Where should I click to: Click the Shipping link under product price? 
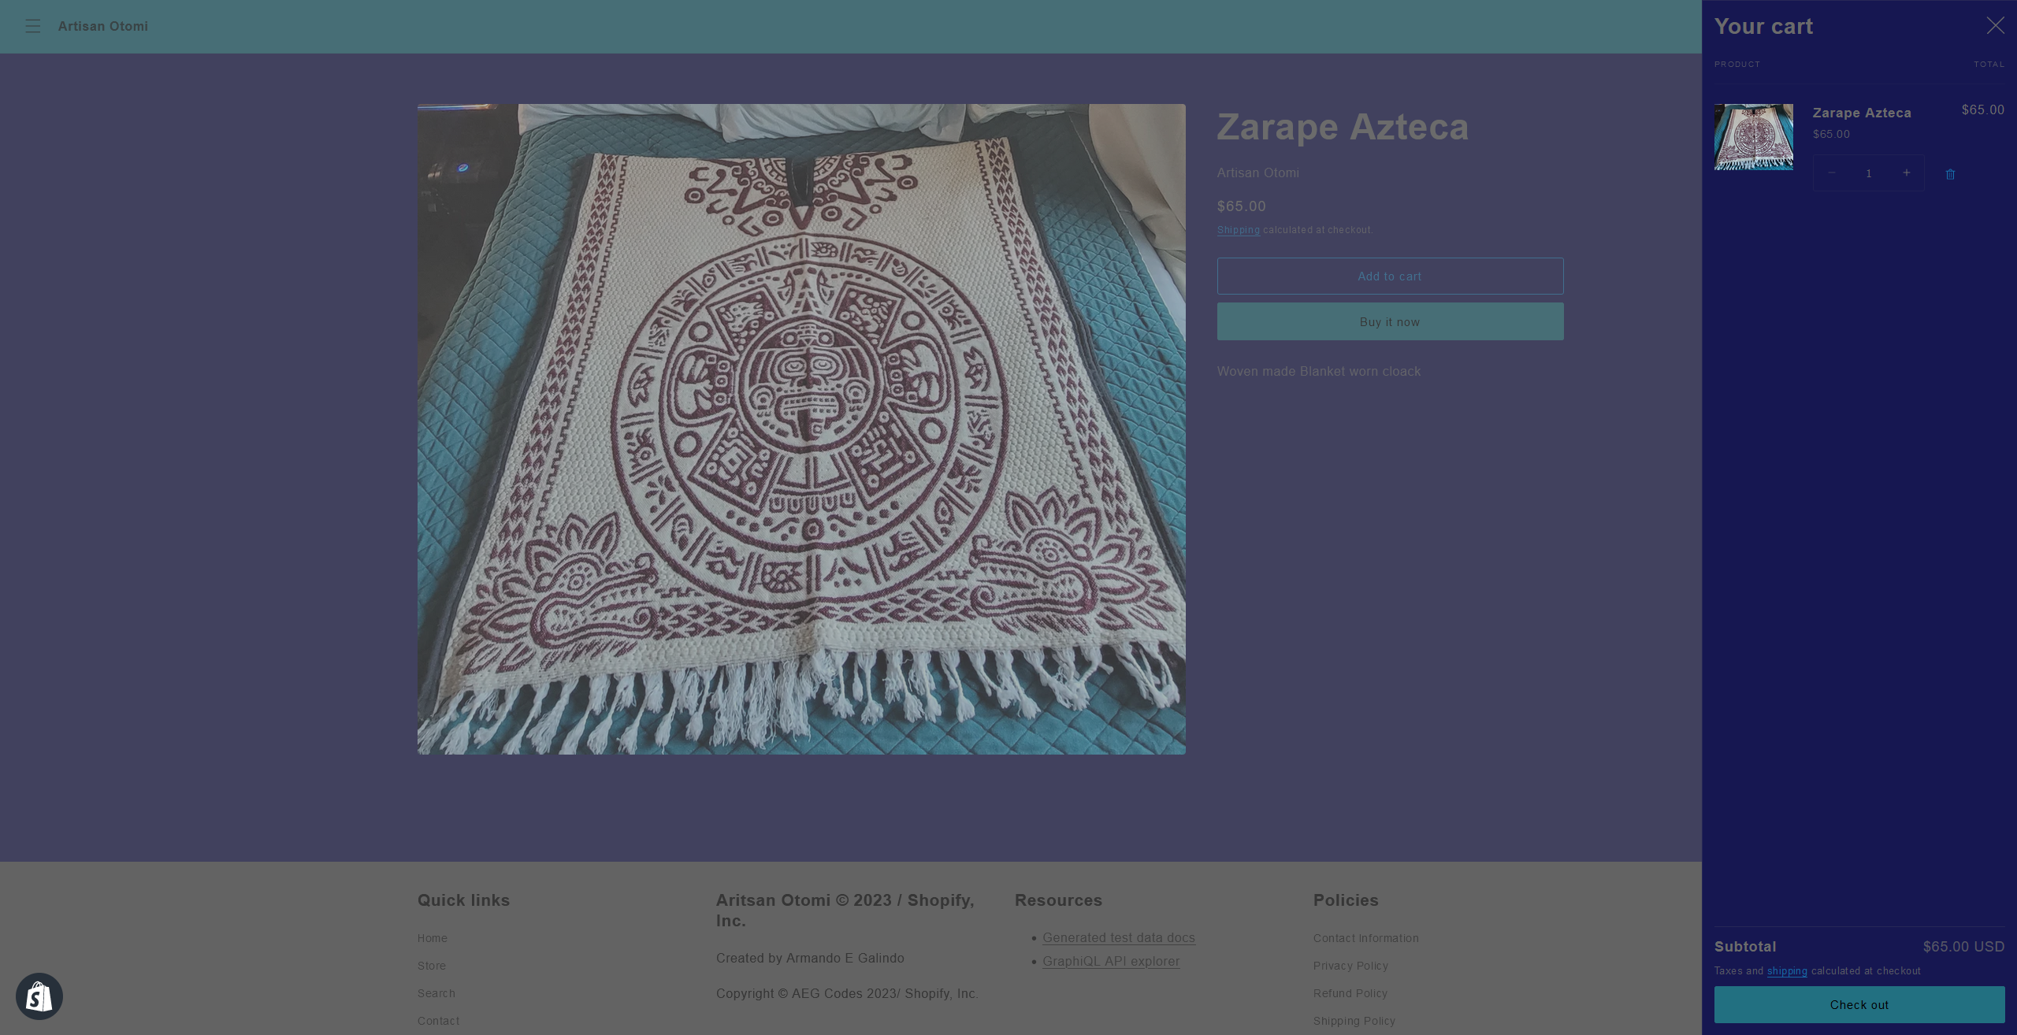click(1238, 230)
